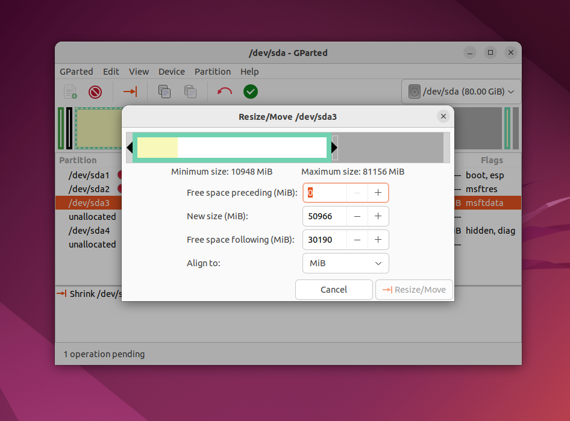Close the Resize/Move dialog with X

point(443,116)
